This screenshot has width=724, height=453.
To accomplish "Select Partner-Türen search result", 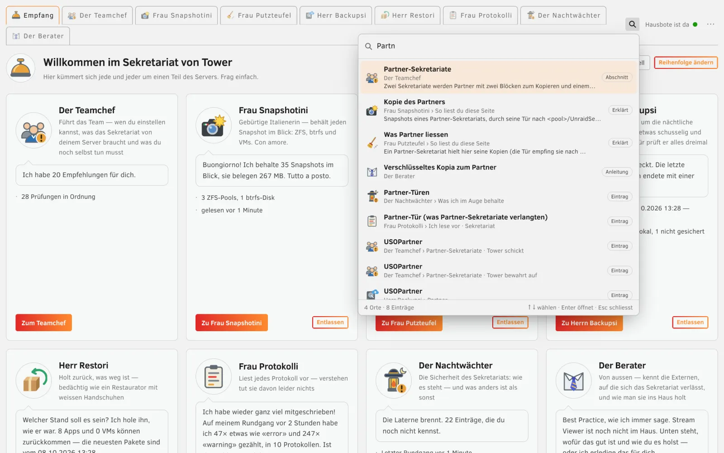I will [x=499, y=196].
